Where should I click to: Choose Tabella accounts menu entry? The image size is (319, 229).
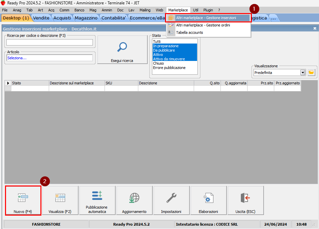click(208, 32)
